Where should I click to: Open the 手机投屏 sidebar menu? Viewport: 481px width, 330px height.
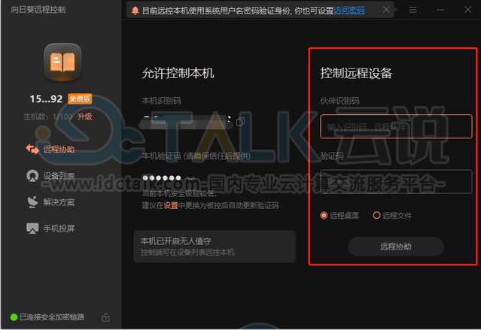click(x=50, y=229)
